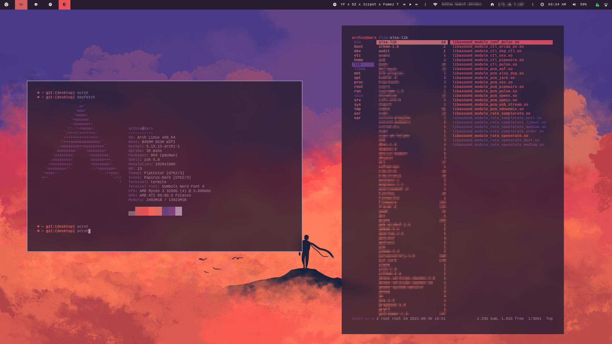Select the tmp directory in ranger

tap(357, 109)
